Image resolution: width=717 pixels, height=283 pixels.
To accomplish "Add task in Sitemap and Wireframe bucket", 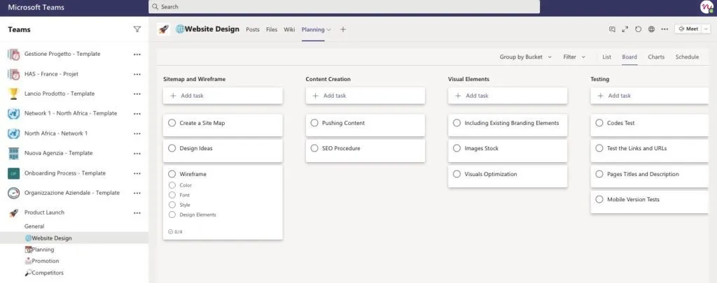I will click(x=223, y=96).
